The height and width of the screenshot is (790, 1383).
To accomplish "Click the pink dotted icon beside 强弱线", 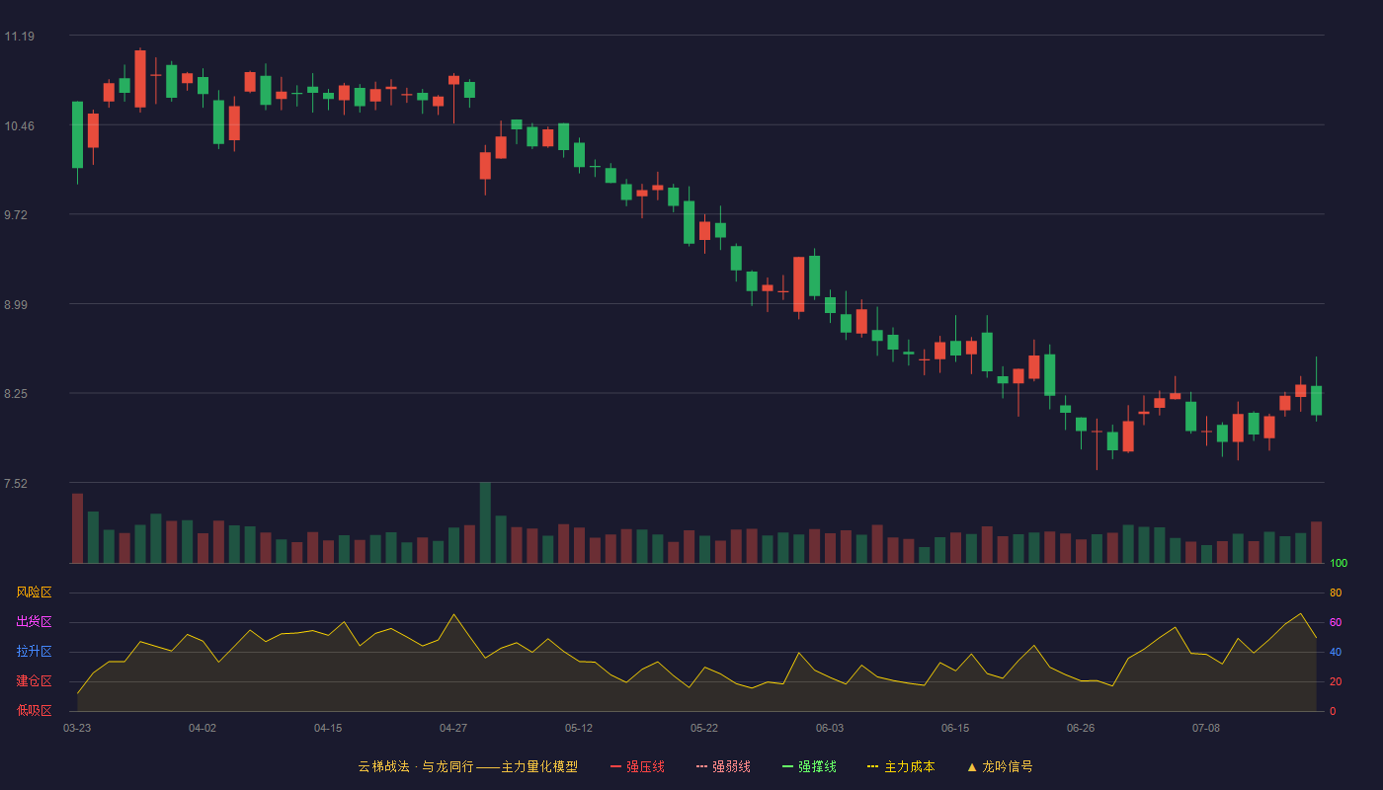I will click(701, 766).
